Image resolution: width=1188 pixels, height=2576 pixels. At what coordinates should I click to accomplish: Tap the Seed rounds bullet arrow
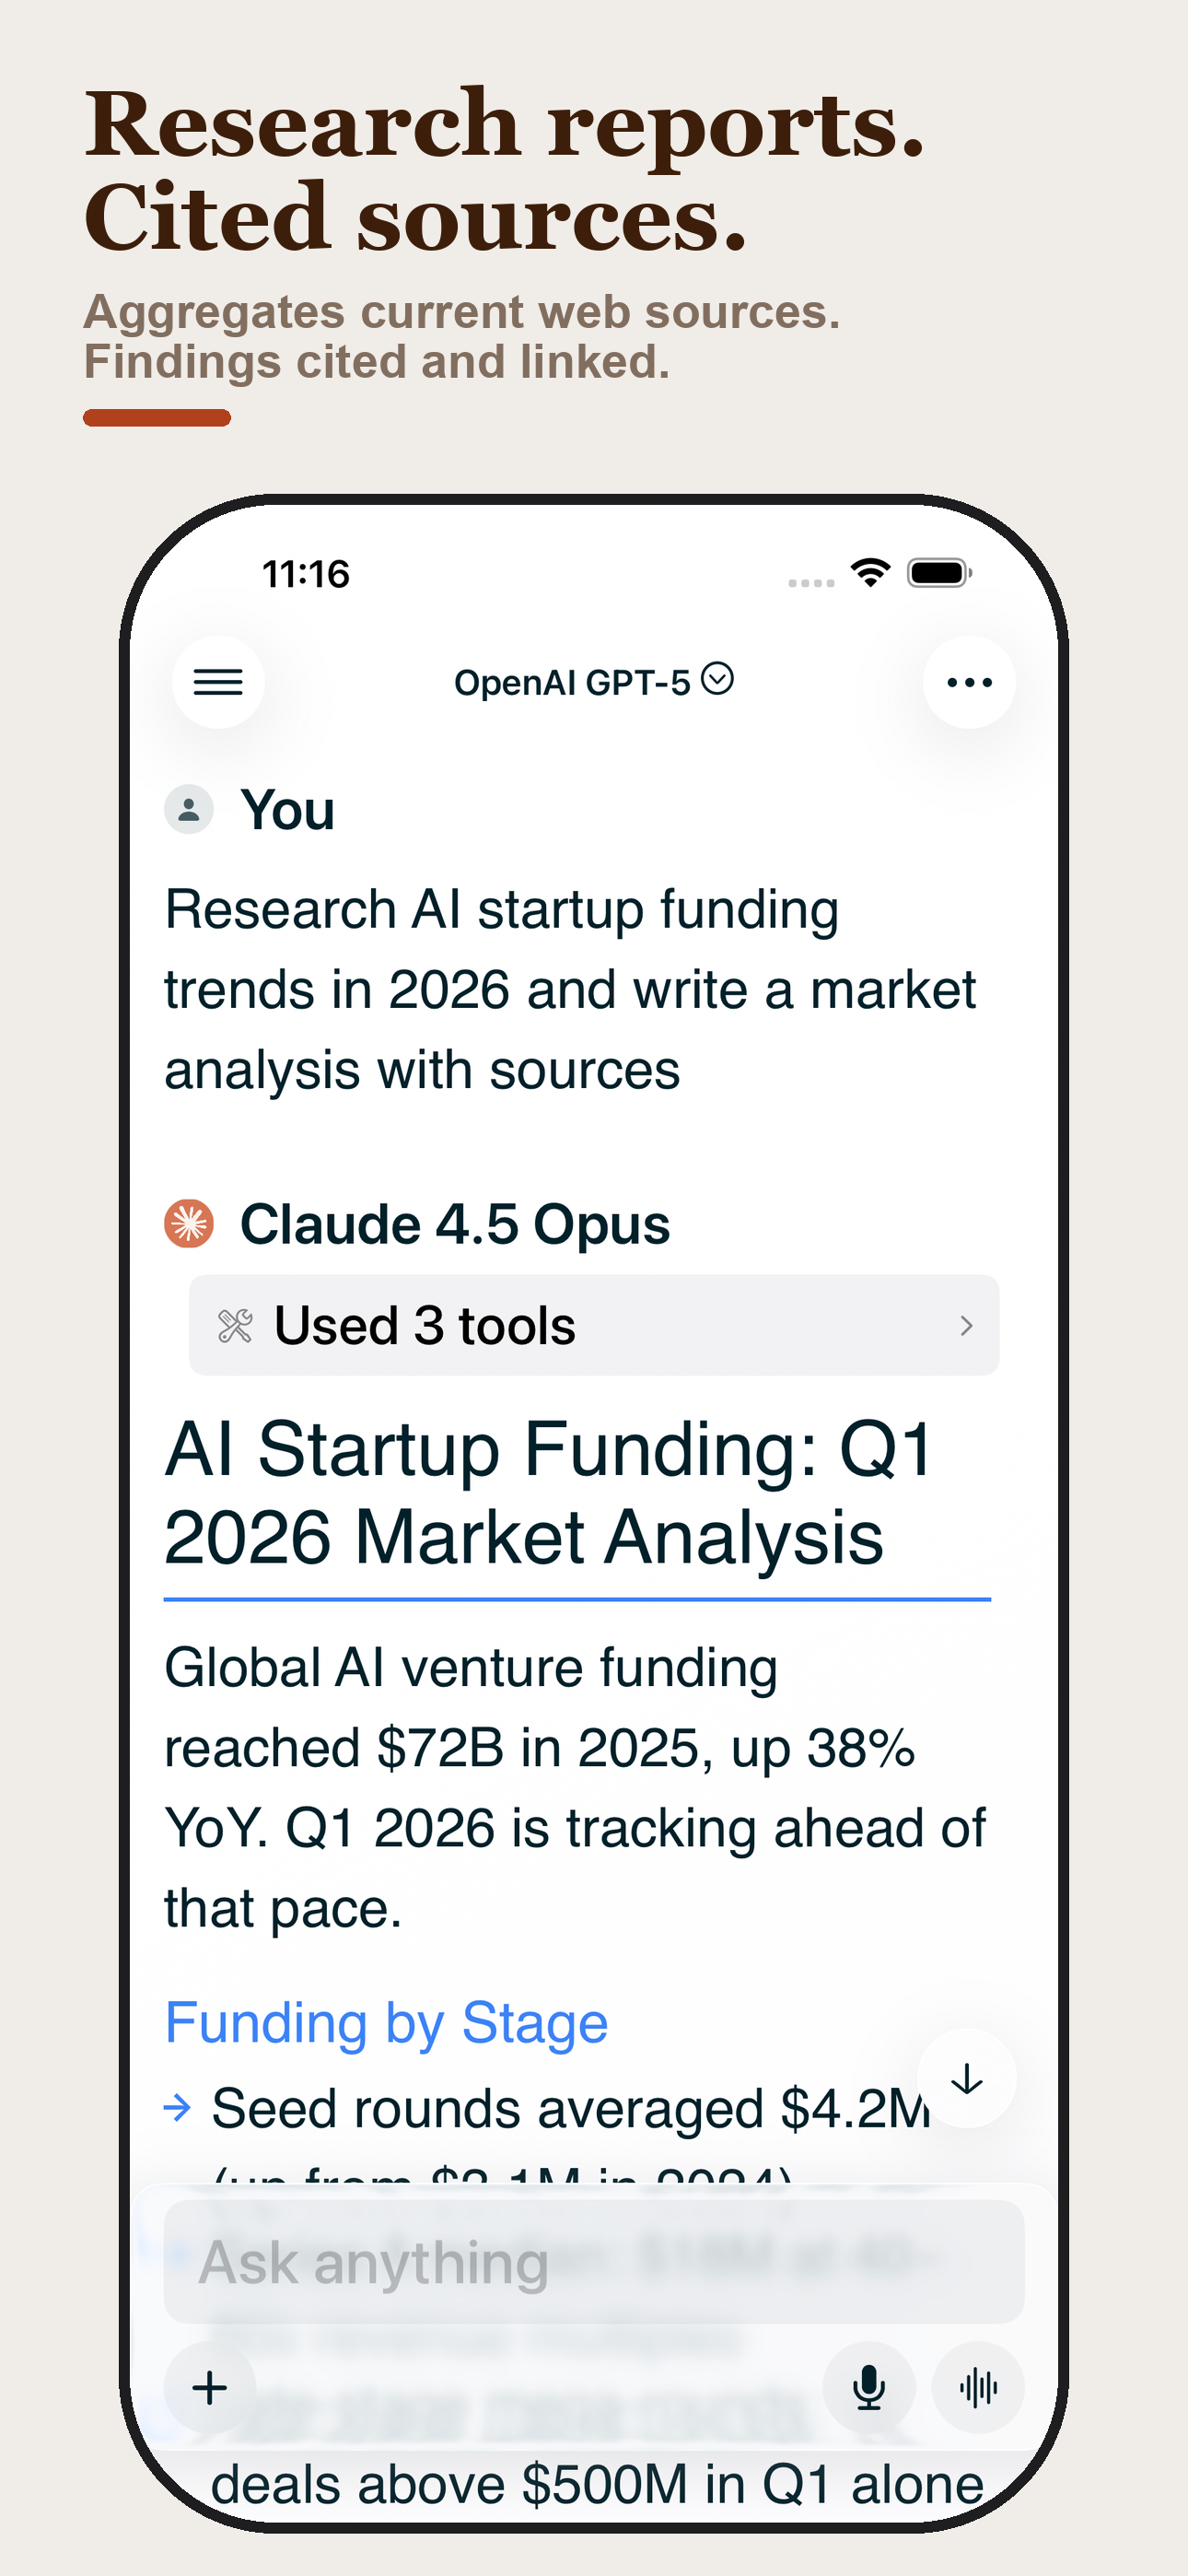tap(177, 2108)
